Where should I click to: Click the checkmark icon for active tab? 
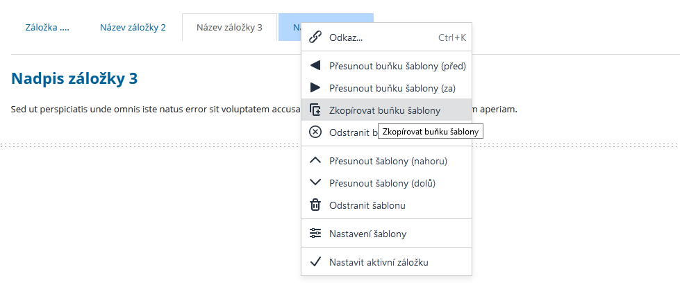(x=315, y=262)
